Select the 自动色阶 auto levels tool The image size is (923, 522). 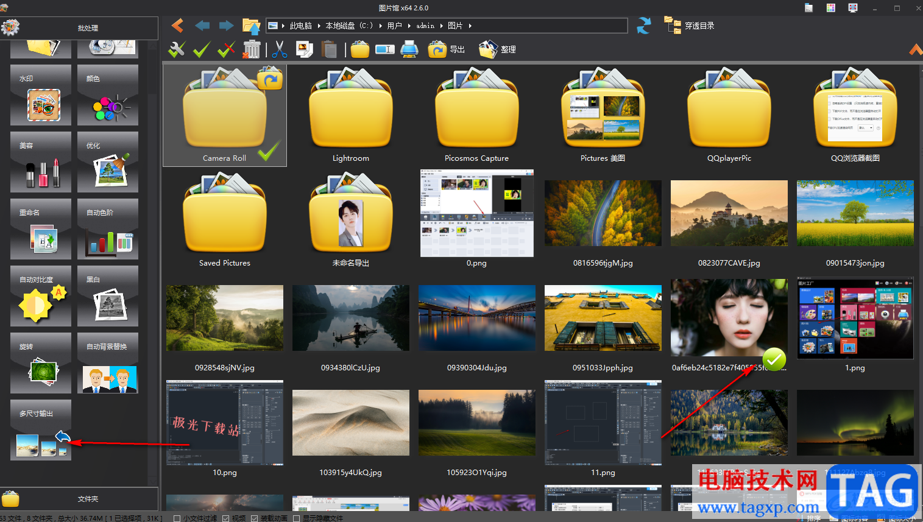pos(108,229)
